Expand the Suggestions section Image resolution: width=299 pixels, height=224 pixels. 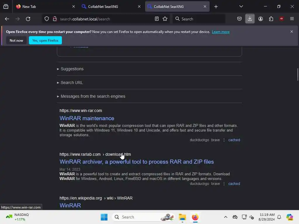tap(70, 69)
